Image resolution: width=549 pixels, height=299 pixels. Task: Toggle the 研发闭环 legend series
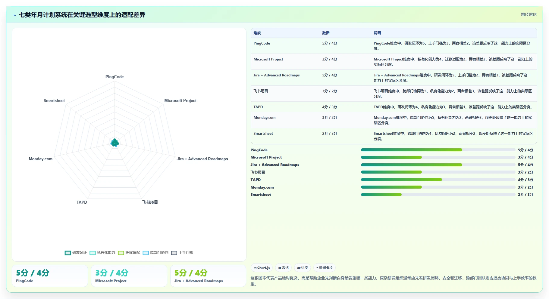(76, 253)
